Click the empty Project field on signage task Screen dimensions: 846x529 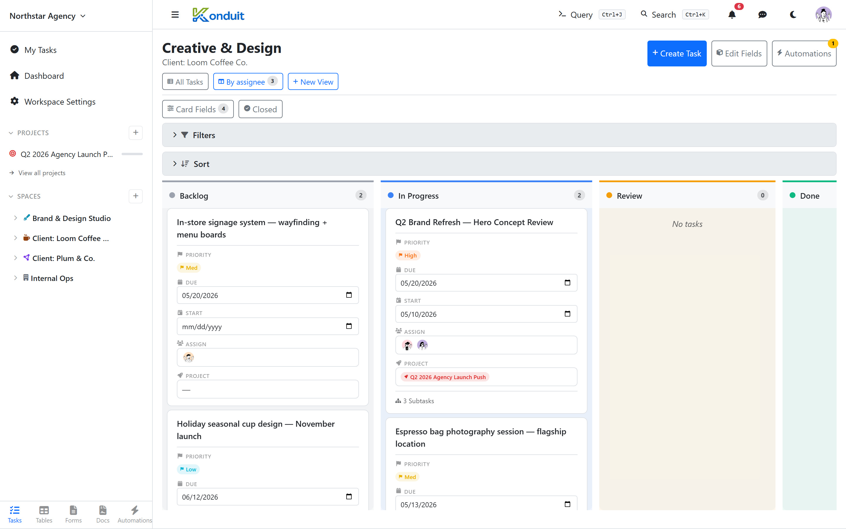pos(268,389)
